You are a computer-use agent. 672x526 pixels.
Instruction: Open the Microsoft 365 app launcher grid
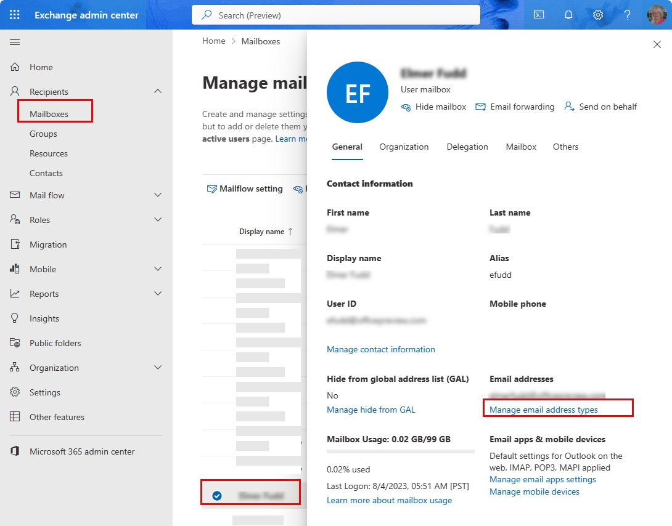[15, 14]
